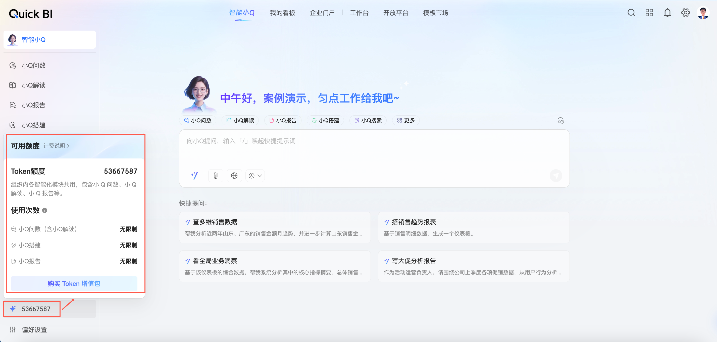This screenshot has width=717, height=342.
Task: Click the sparkle token icon 53667587
Action: click(x=13, y=309)
